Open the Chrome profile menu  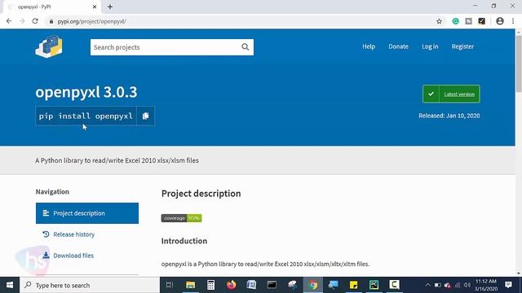[x=500, y=21]
